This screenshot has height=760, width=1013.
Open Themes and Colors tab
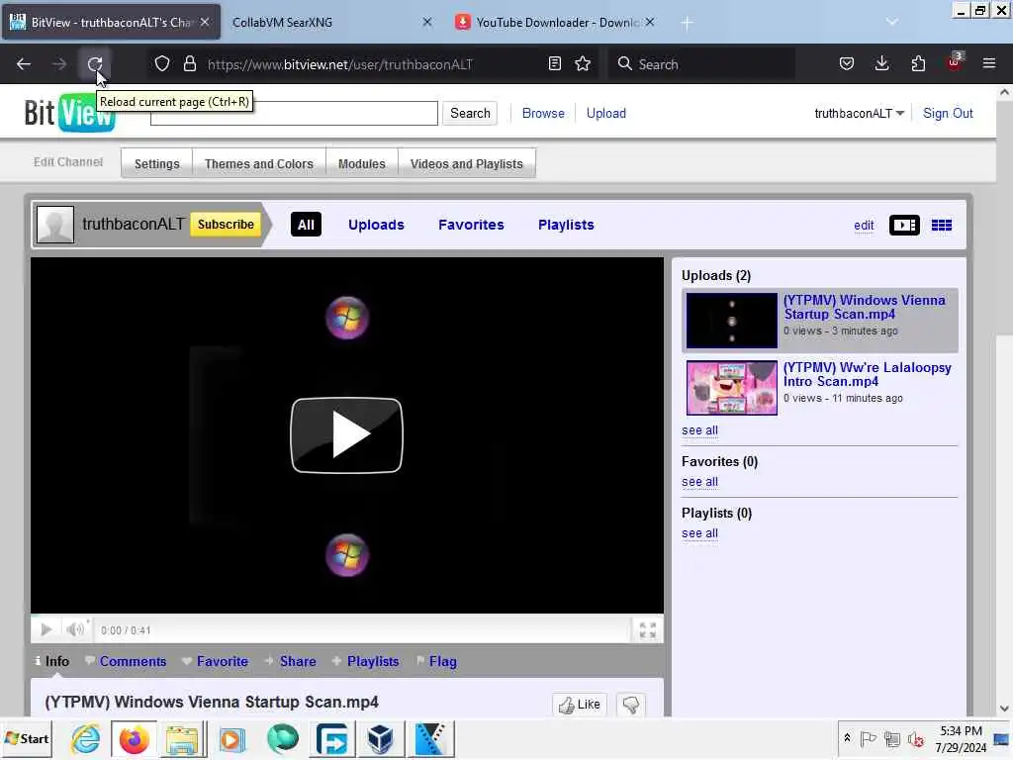pos(259,163)
